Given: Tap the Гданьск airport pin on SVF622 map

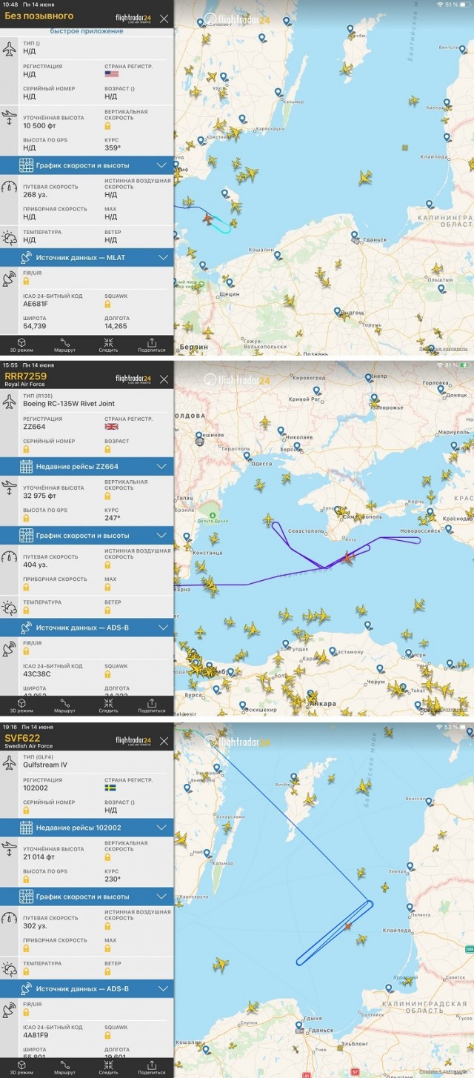Looking at the screenshot, I should 298,1027.
